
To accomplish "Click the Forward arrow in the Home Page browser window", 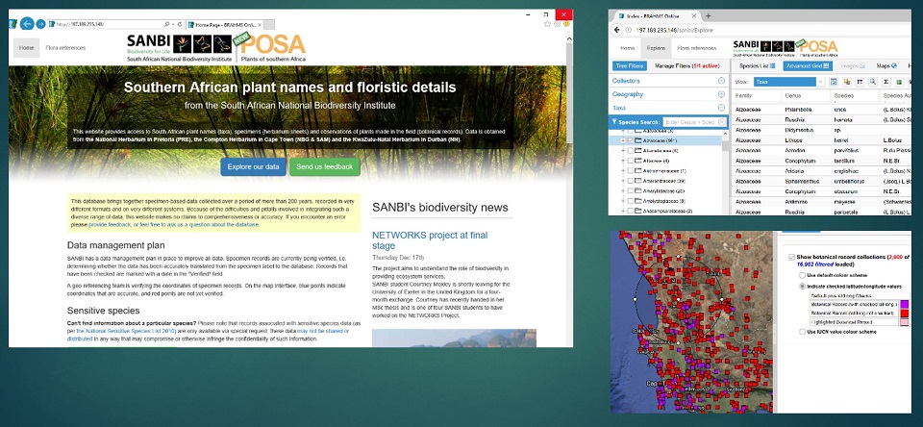I will click(x=40, y=24).
